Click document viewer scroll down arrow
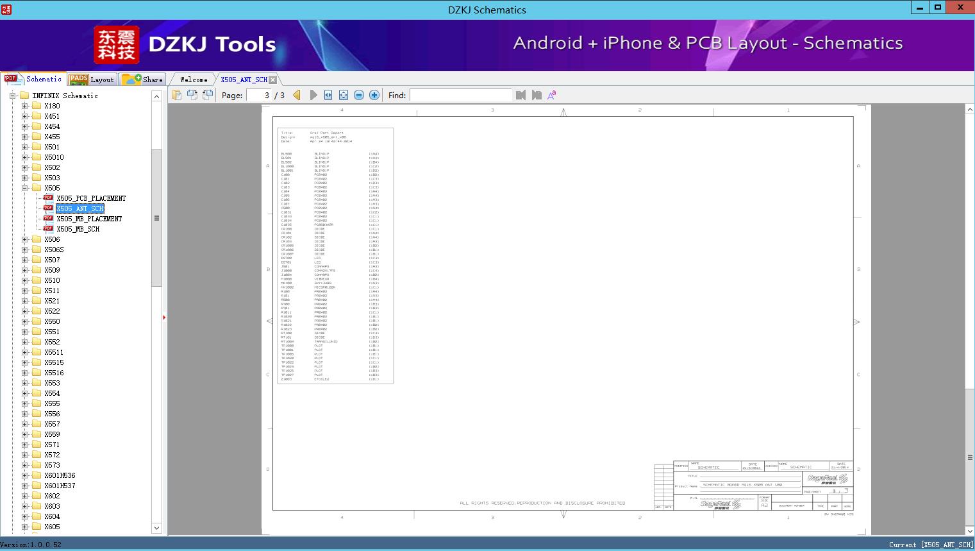The image size is (975, 551). pyautogui.click(x=970, y=530)
